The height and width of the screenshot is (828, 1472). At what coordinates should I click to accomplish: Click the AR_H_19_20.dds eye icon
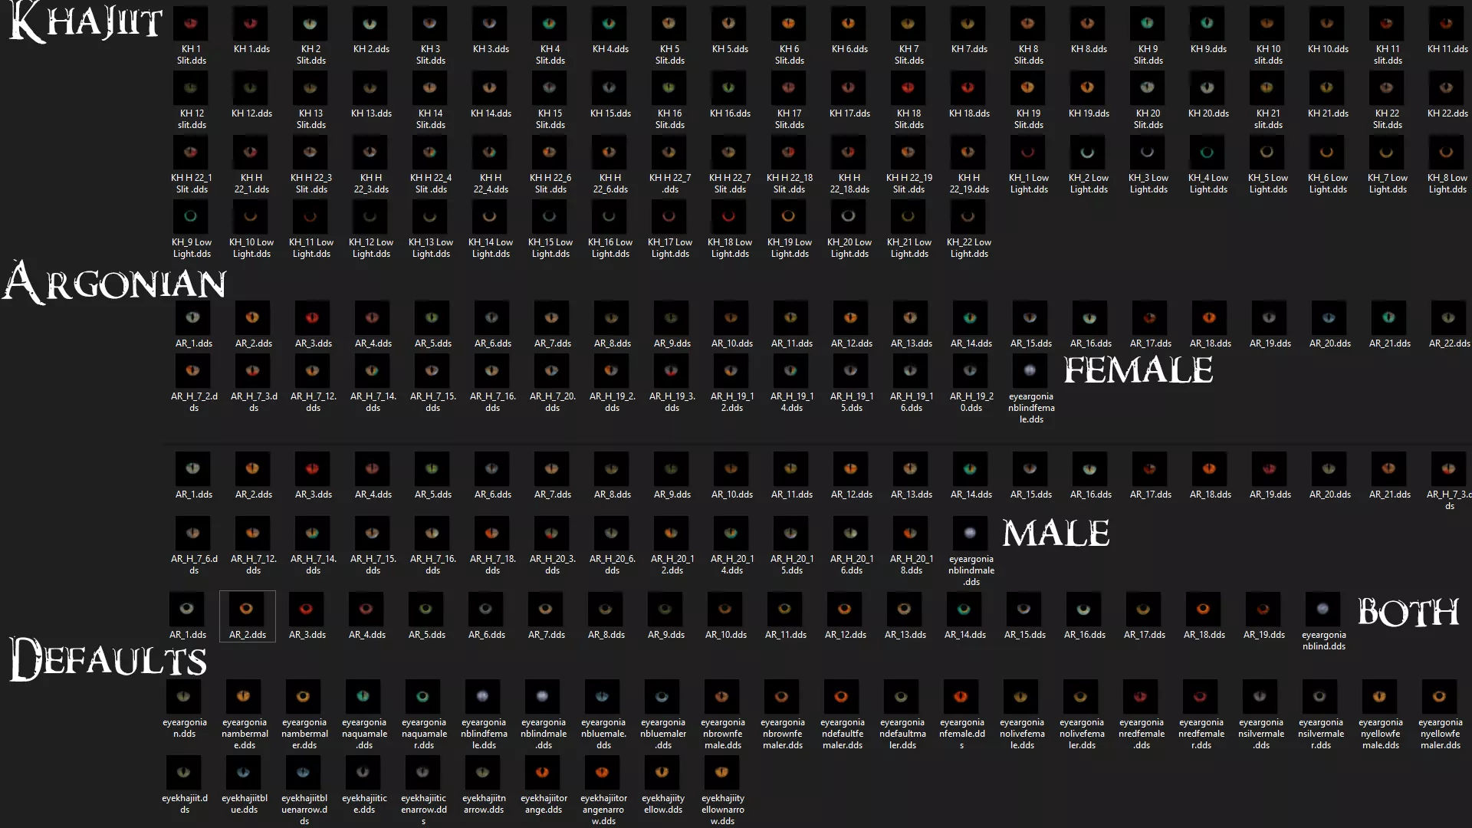coord(970,371)
